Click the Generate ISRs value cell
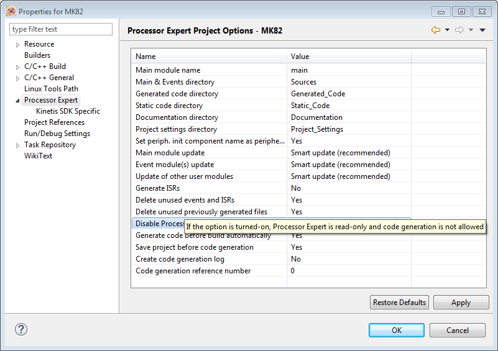This screenshot has height=351, width=498. 348,188
